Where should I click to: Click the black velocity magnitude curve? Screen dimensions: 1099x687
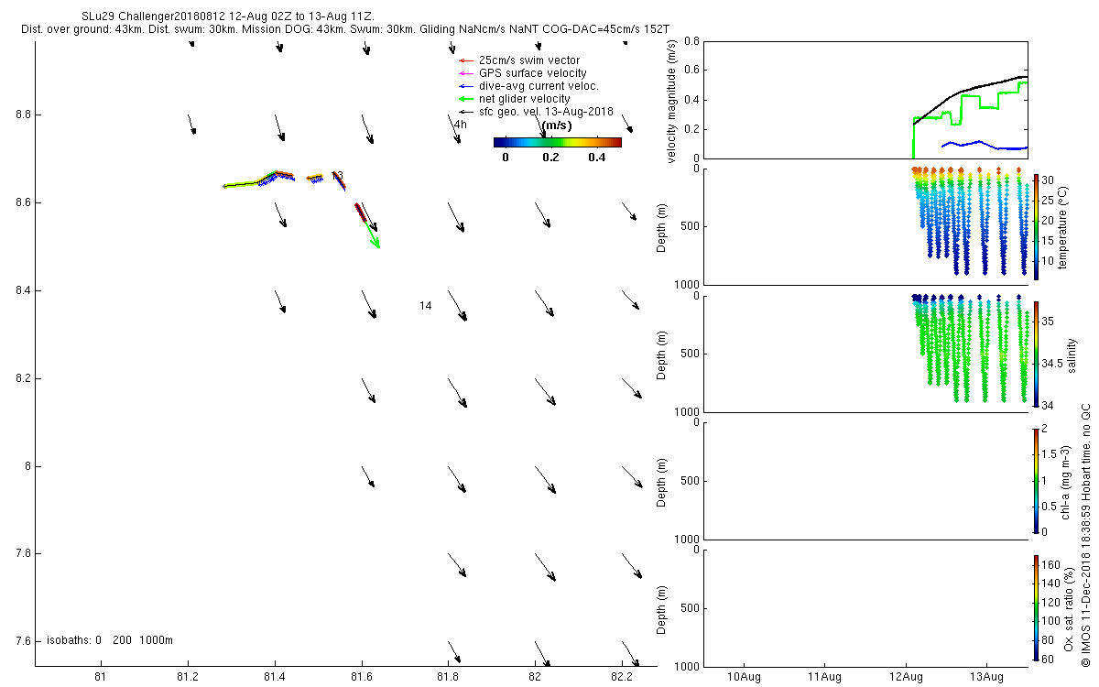[x=962, y=91]
